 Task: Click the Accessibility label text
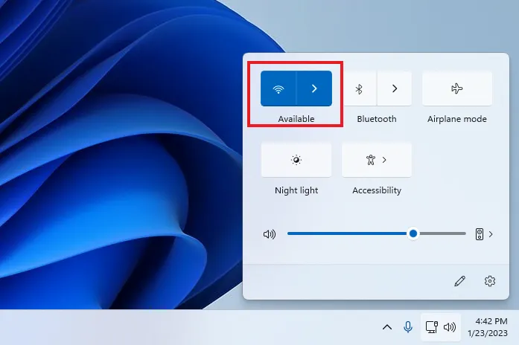tap(377, 190)
